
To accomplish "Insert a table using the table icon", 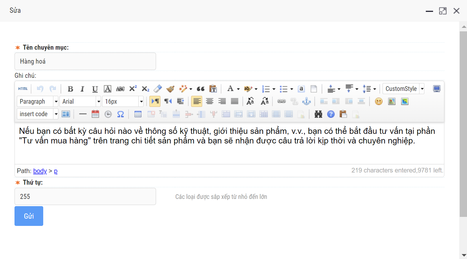I will coord(138,114).
